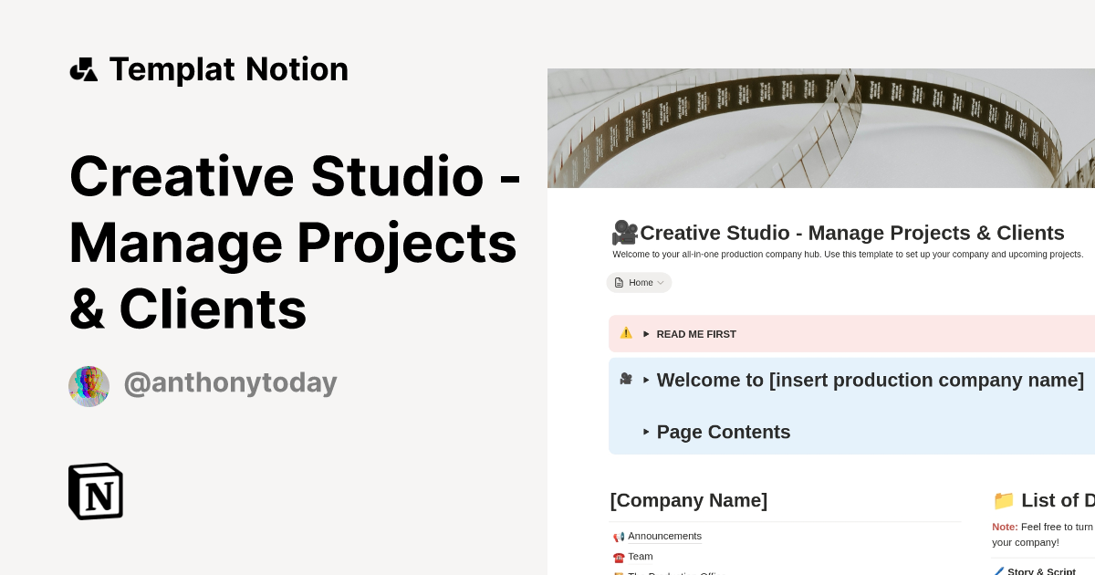
Task: Open the Page Contents toggle
Action: pos(646,433)
